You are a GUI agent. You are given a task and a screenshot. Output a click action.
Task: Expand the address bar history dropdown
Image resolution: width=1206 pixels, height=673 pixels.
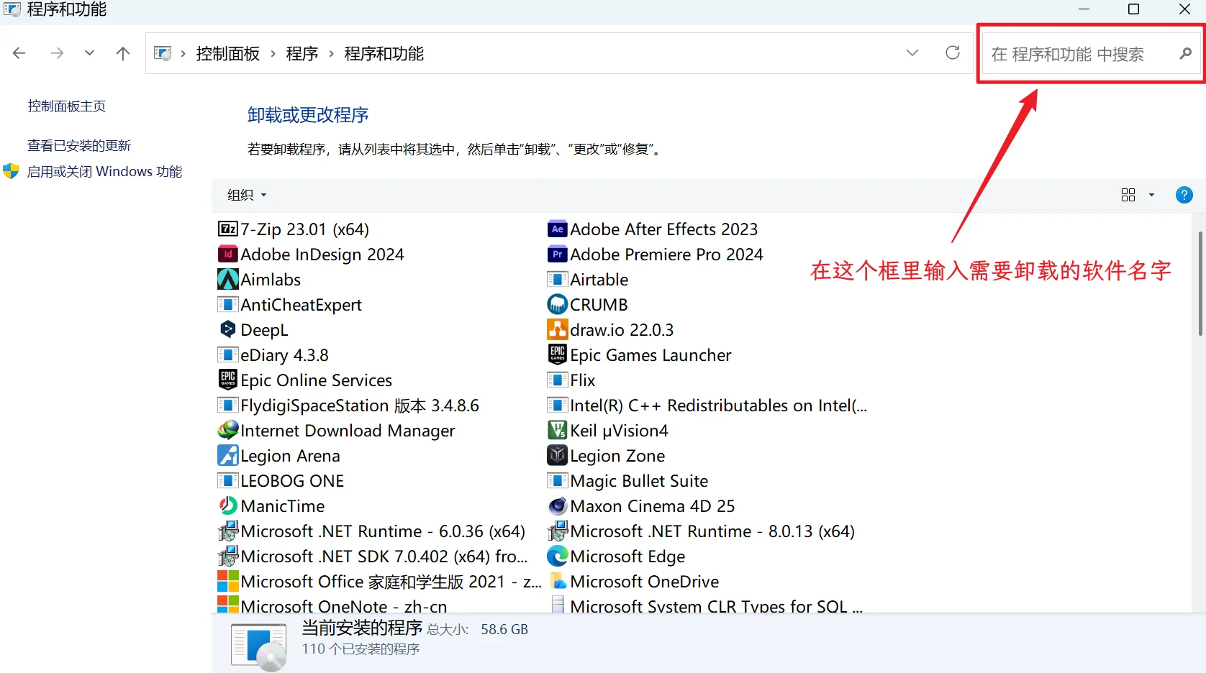click(x=912, y=53)
